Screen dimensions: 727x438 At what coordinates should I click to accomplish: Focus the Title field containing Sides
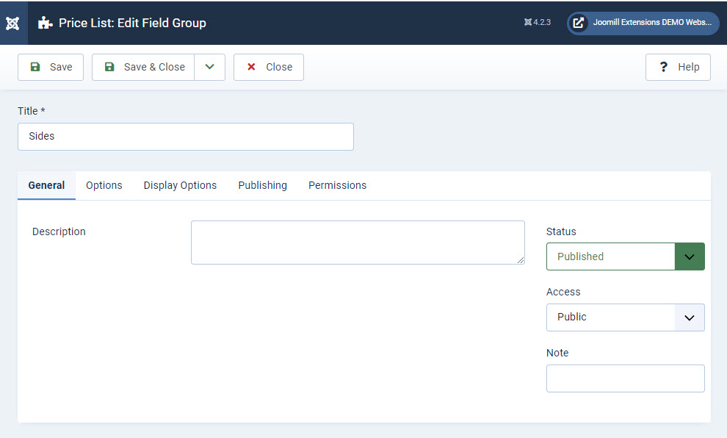(185, 137)
